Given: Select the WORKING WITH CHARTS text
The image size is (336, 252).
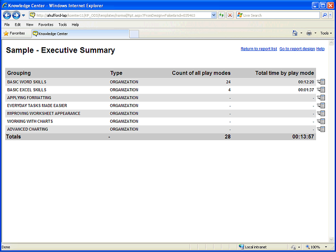Looking at the screenshot, I should pyautogui.click(x=30, y=121).
